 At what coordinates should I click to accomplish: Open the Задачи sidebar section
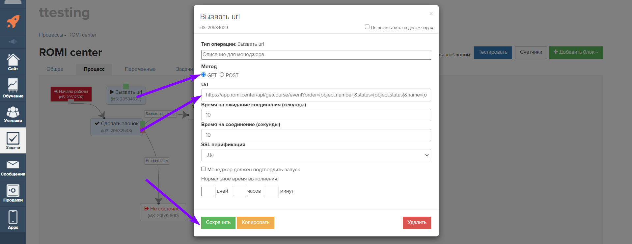(13, 141)
